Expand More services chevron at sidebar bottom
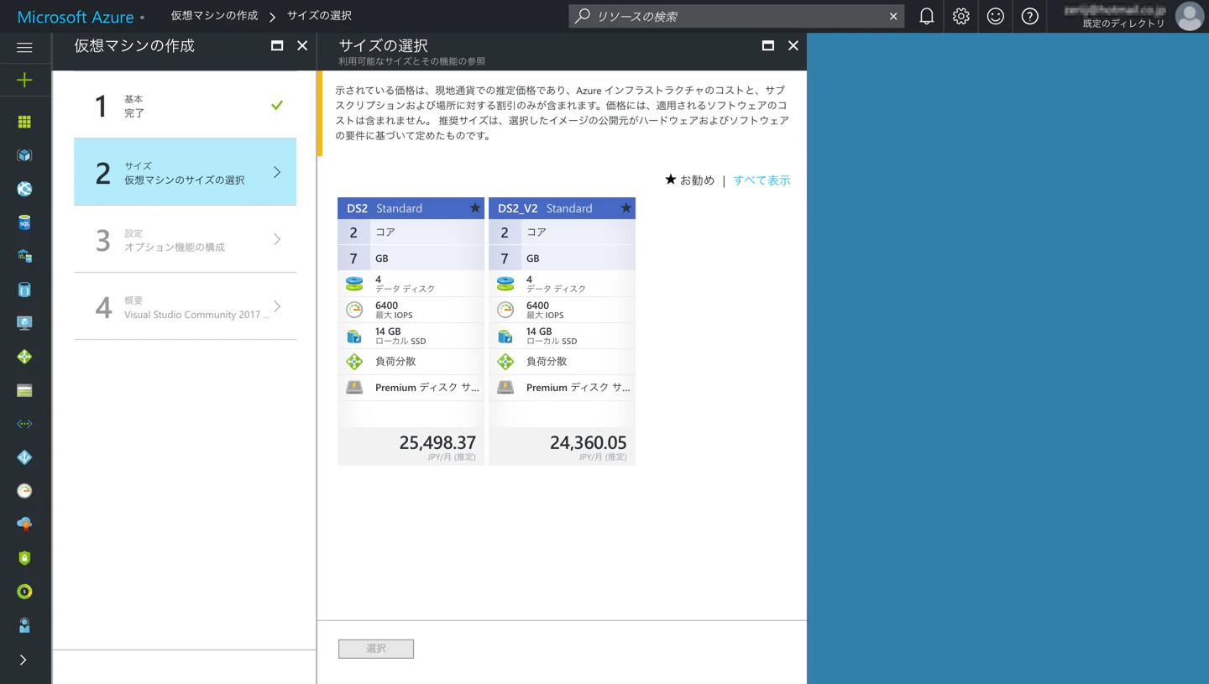The image size is (1209, 684). pyautogui.click(x=24, y=661)
